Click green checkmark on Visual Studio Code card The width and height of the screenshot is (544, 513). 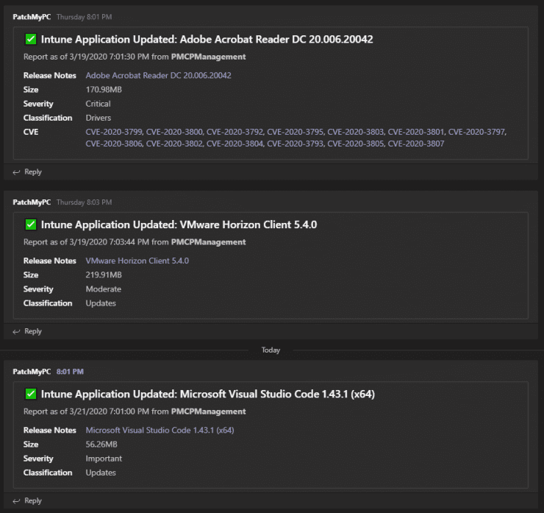(x=31, y=395)
